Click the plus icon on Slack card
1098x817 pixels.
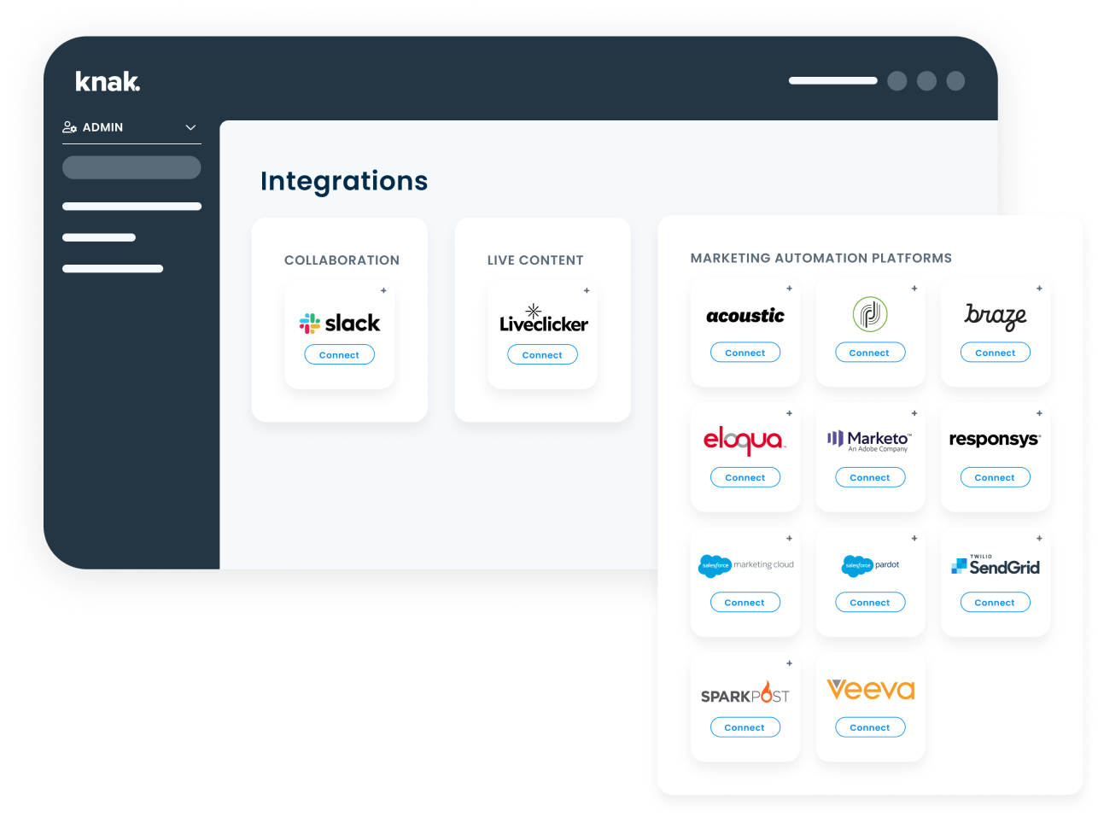pos(383,290)
